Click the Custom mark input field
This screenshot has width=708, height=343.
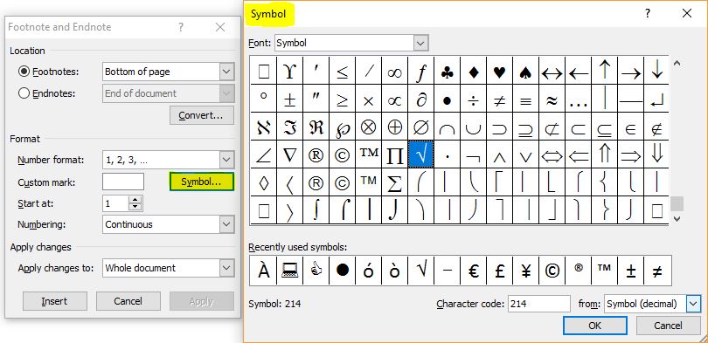(123, 182)
